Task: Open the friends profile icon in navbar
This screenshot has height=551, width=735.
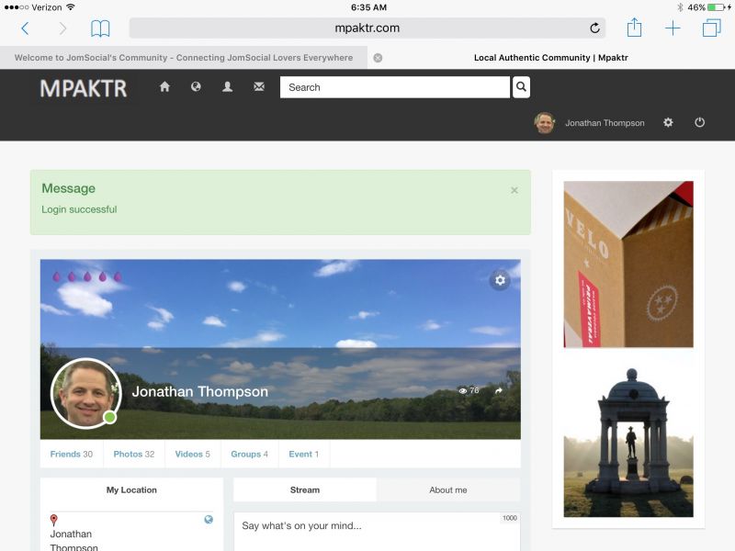Action: [227, 87]
